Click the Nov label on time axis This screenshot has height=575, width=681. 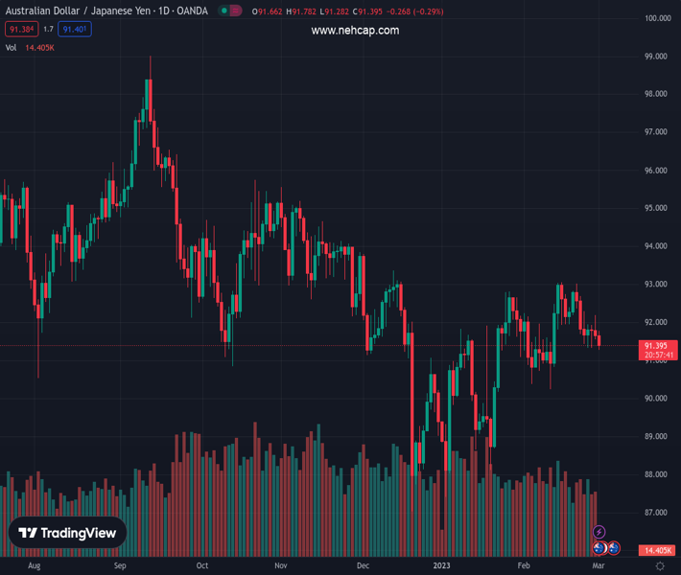281,565
